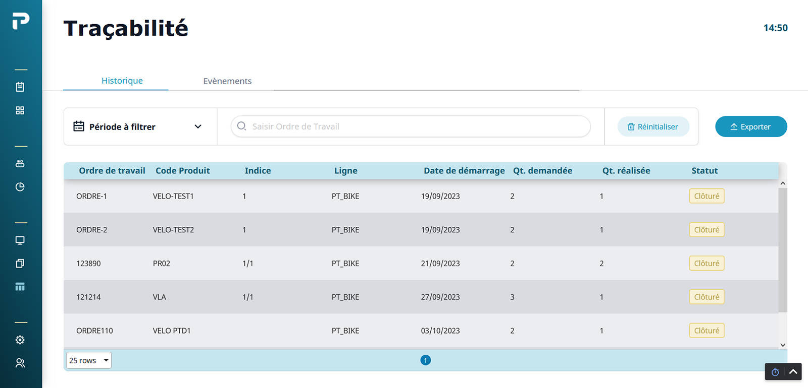Open the users icon in sidebar
808x388 pixels.
pyautogui.click(x=20, y=363)
